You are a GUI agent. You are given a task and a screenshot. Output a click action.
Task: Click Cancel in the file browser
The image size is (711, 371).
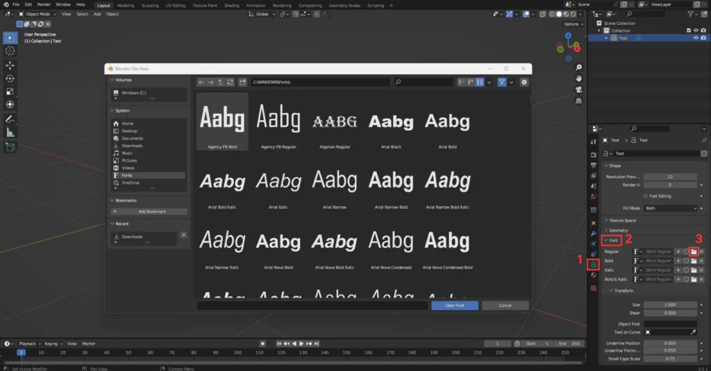(505, 305)
